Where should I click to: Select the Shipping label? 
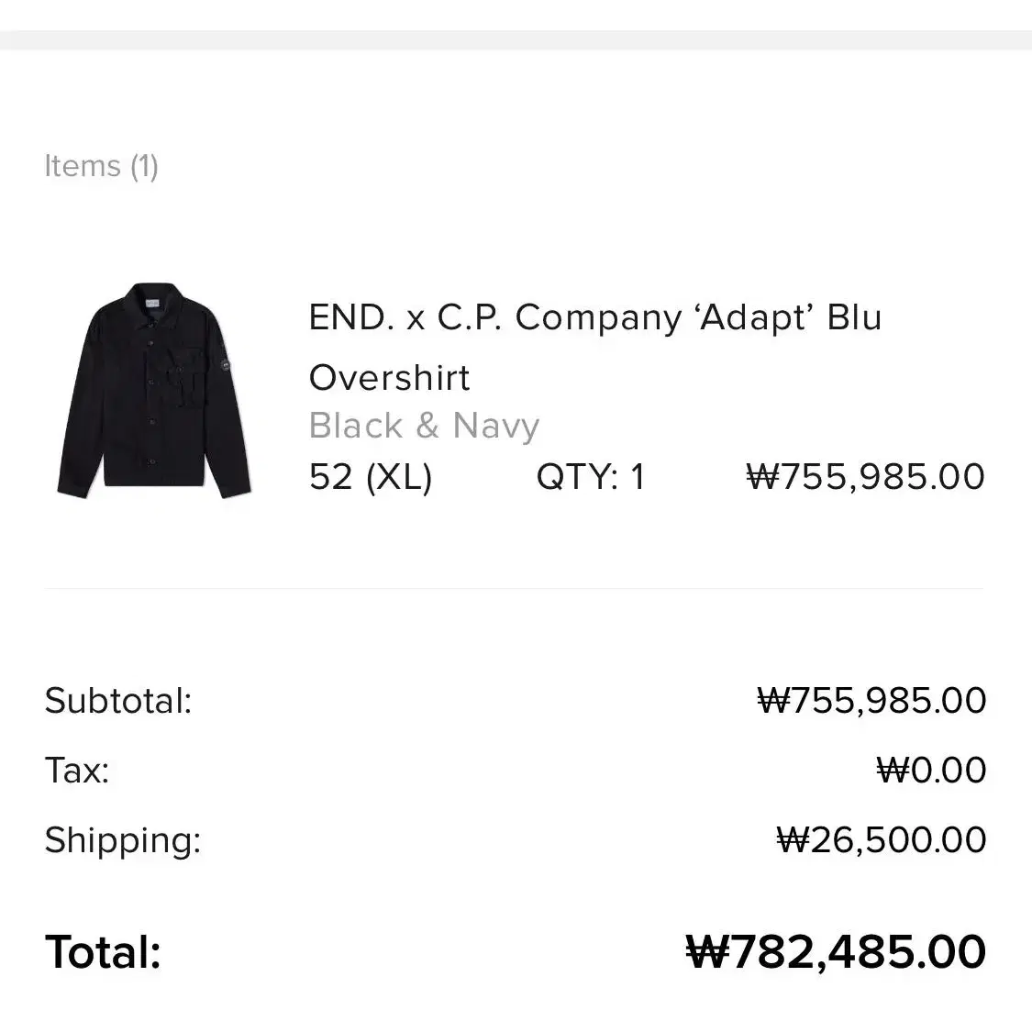(123, 840)
